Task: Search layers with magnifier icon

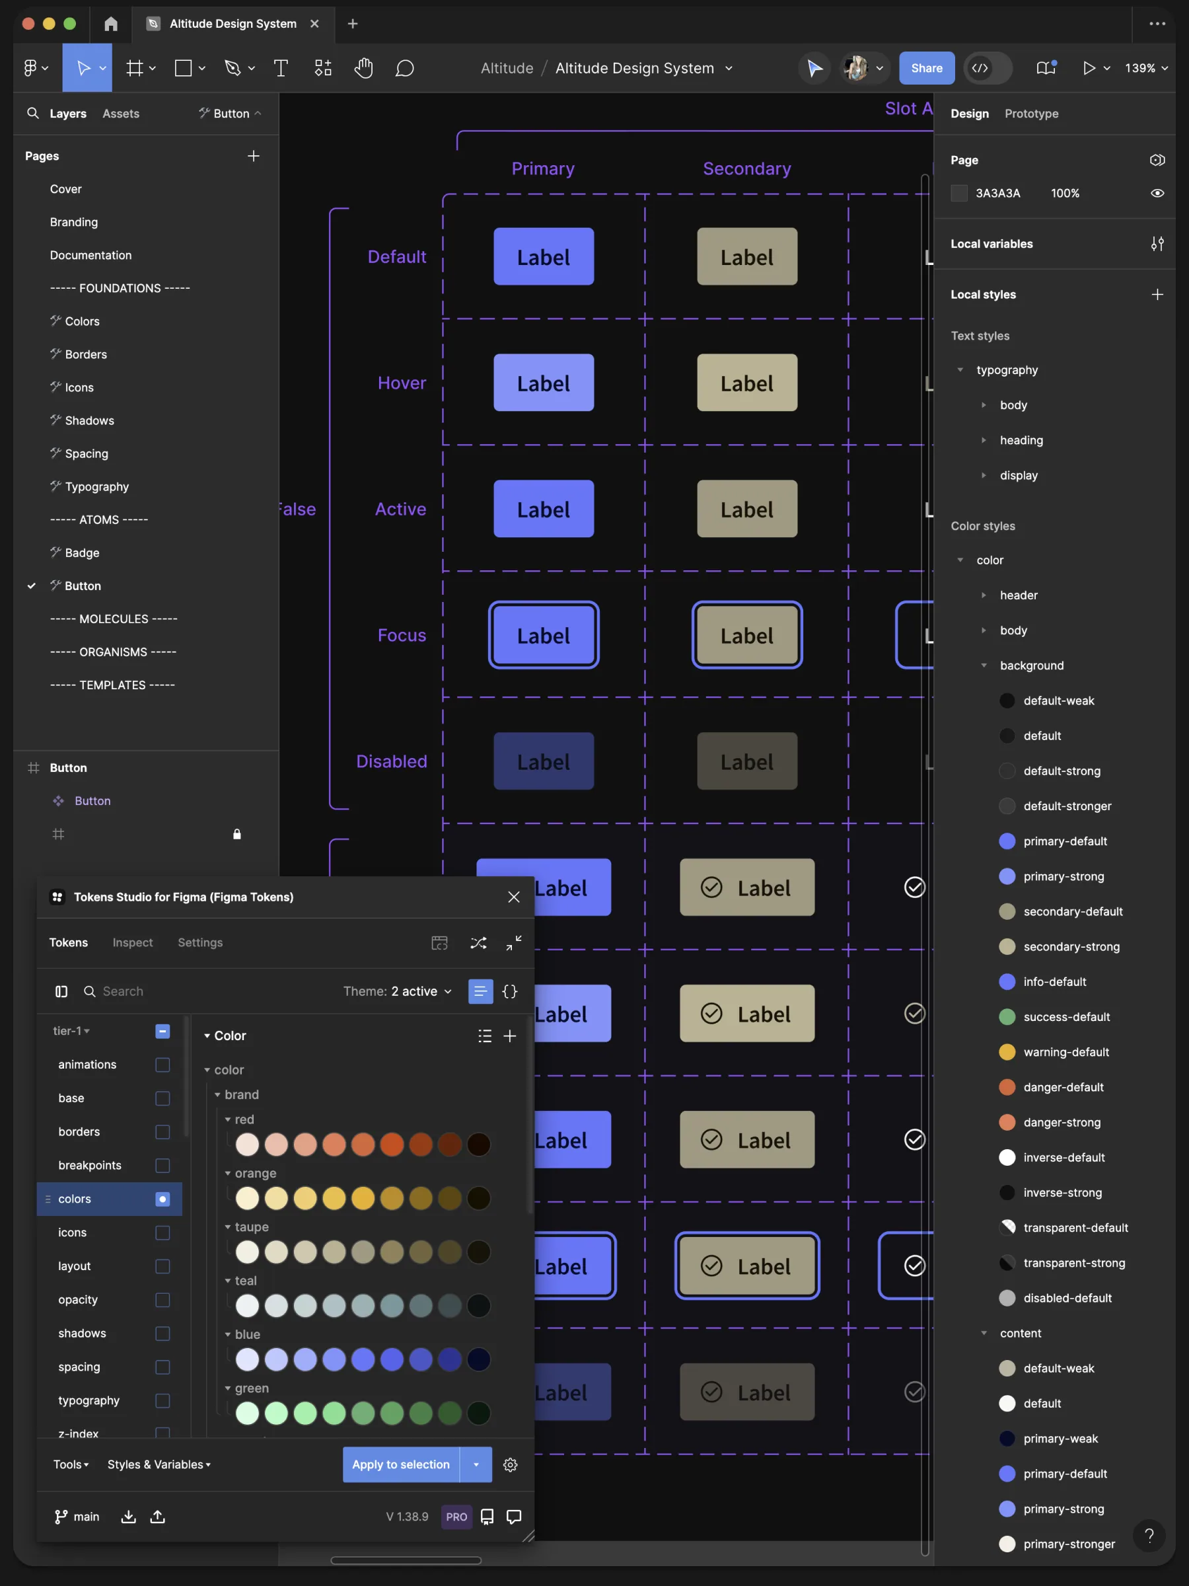Action: point(33,113)
